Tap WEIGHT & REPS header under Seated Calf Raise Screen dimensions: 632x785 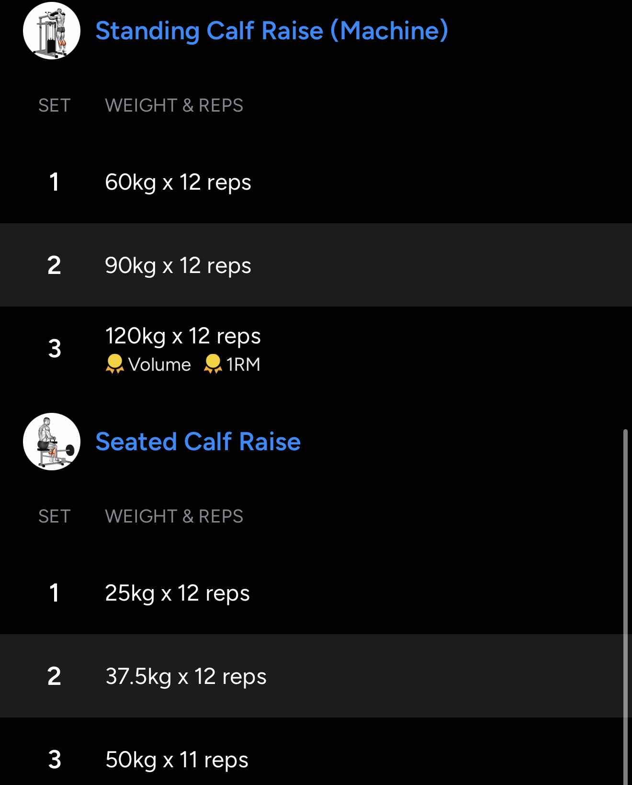point(174,516)
